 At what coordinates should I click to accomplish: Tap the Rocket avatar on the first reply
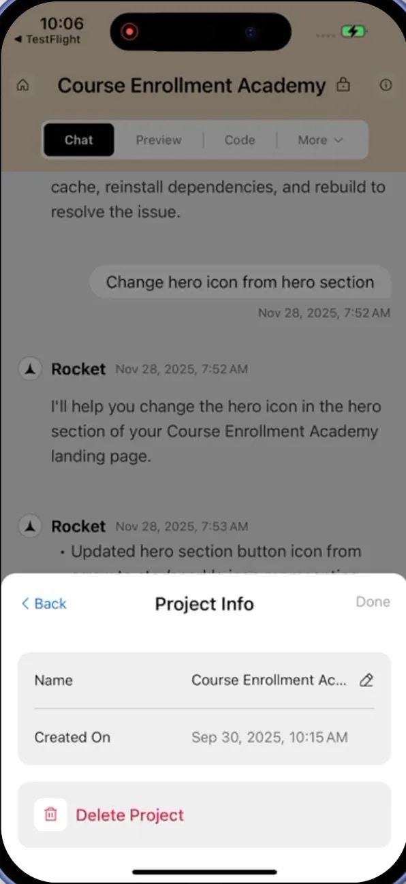click(29, 368)
